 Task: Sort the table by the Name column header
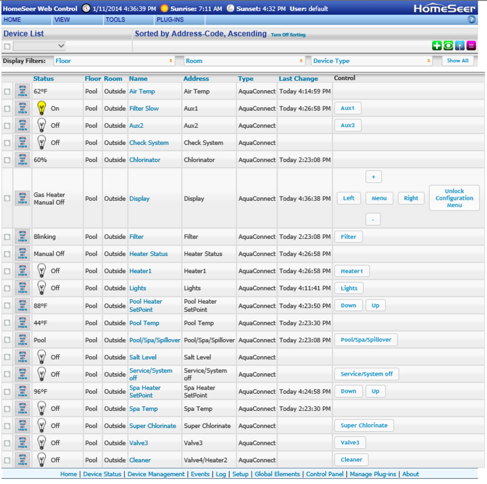click(138, 79)
